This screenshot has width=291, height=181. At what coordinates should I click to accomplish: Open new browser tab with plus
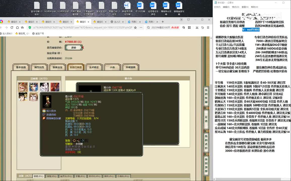163,22
